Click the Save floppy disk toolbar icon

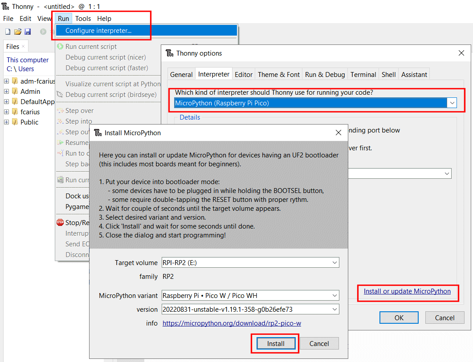(x=28, y=32)
